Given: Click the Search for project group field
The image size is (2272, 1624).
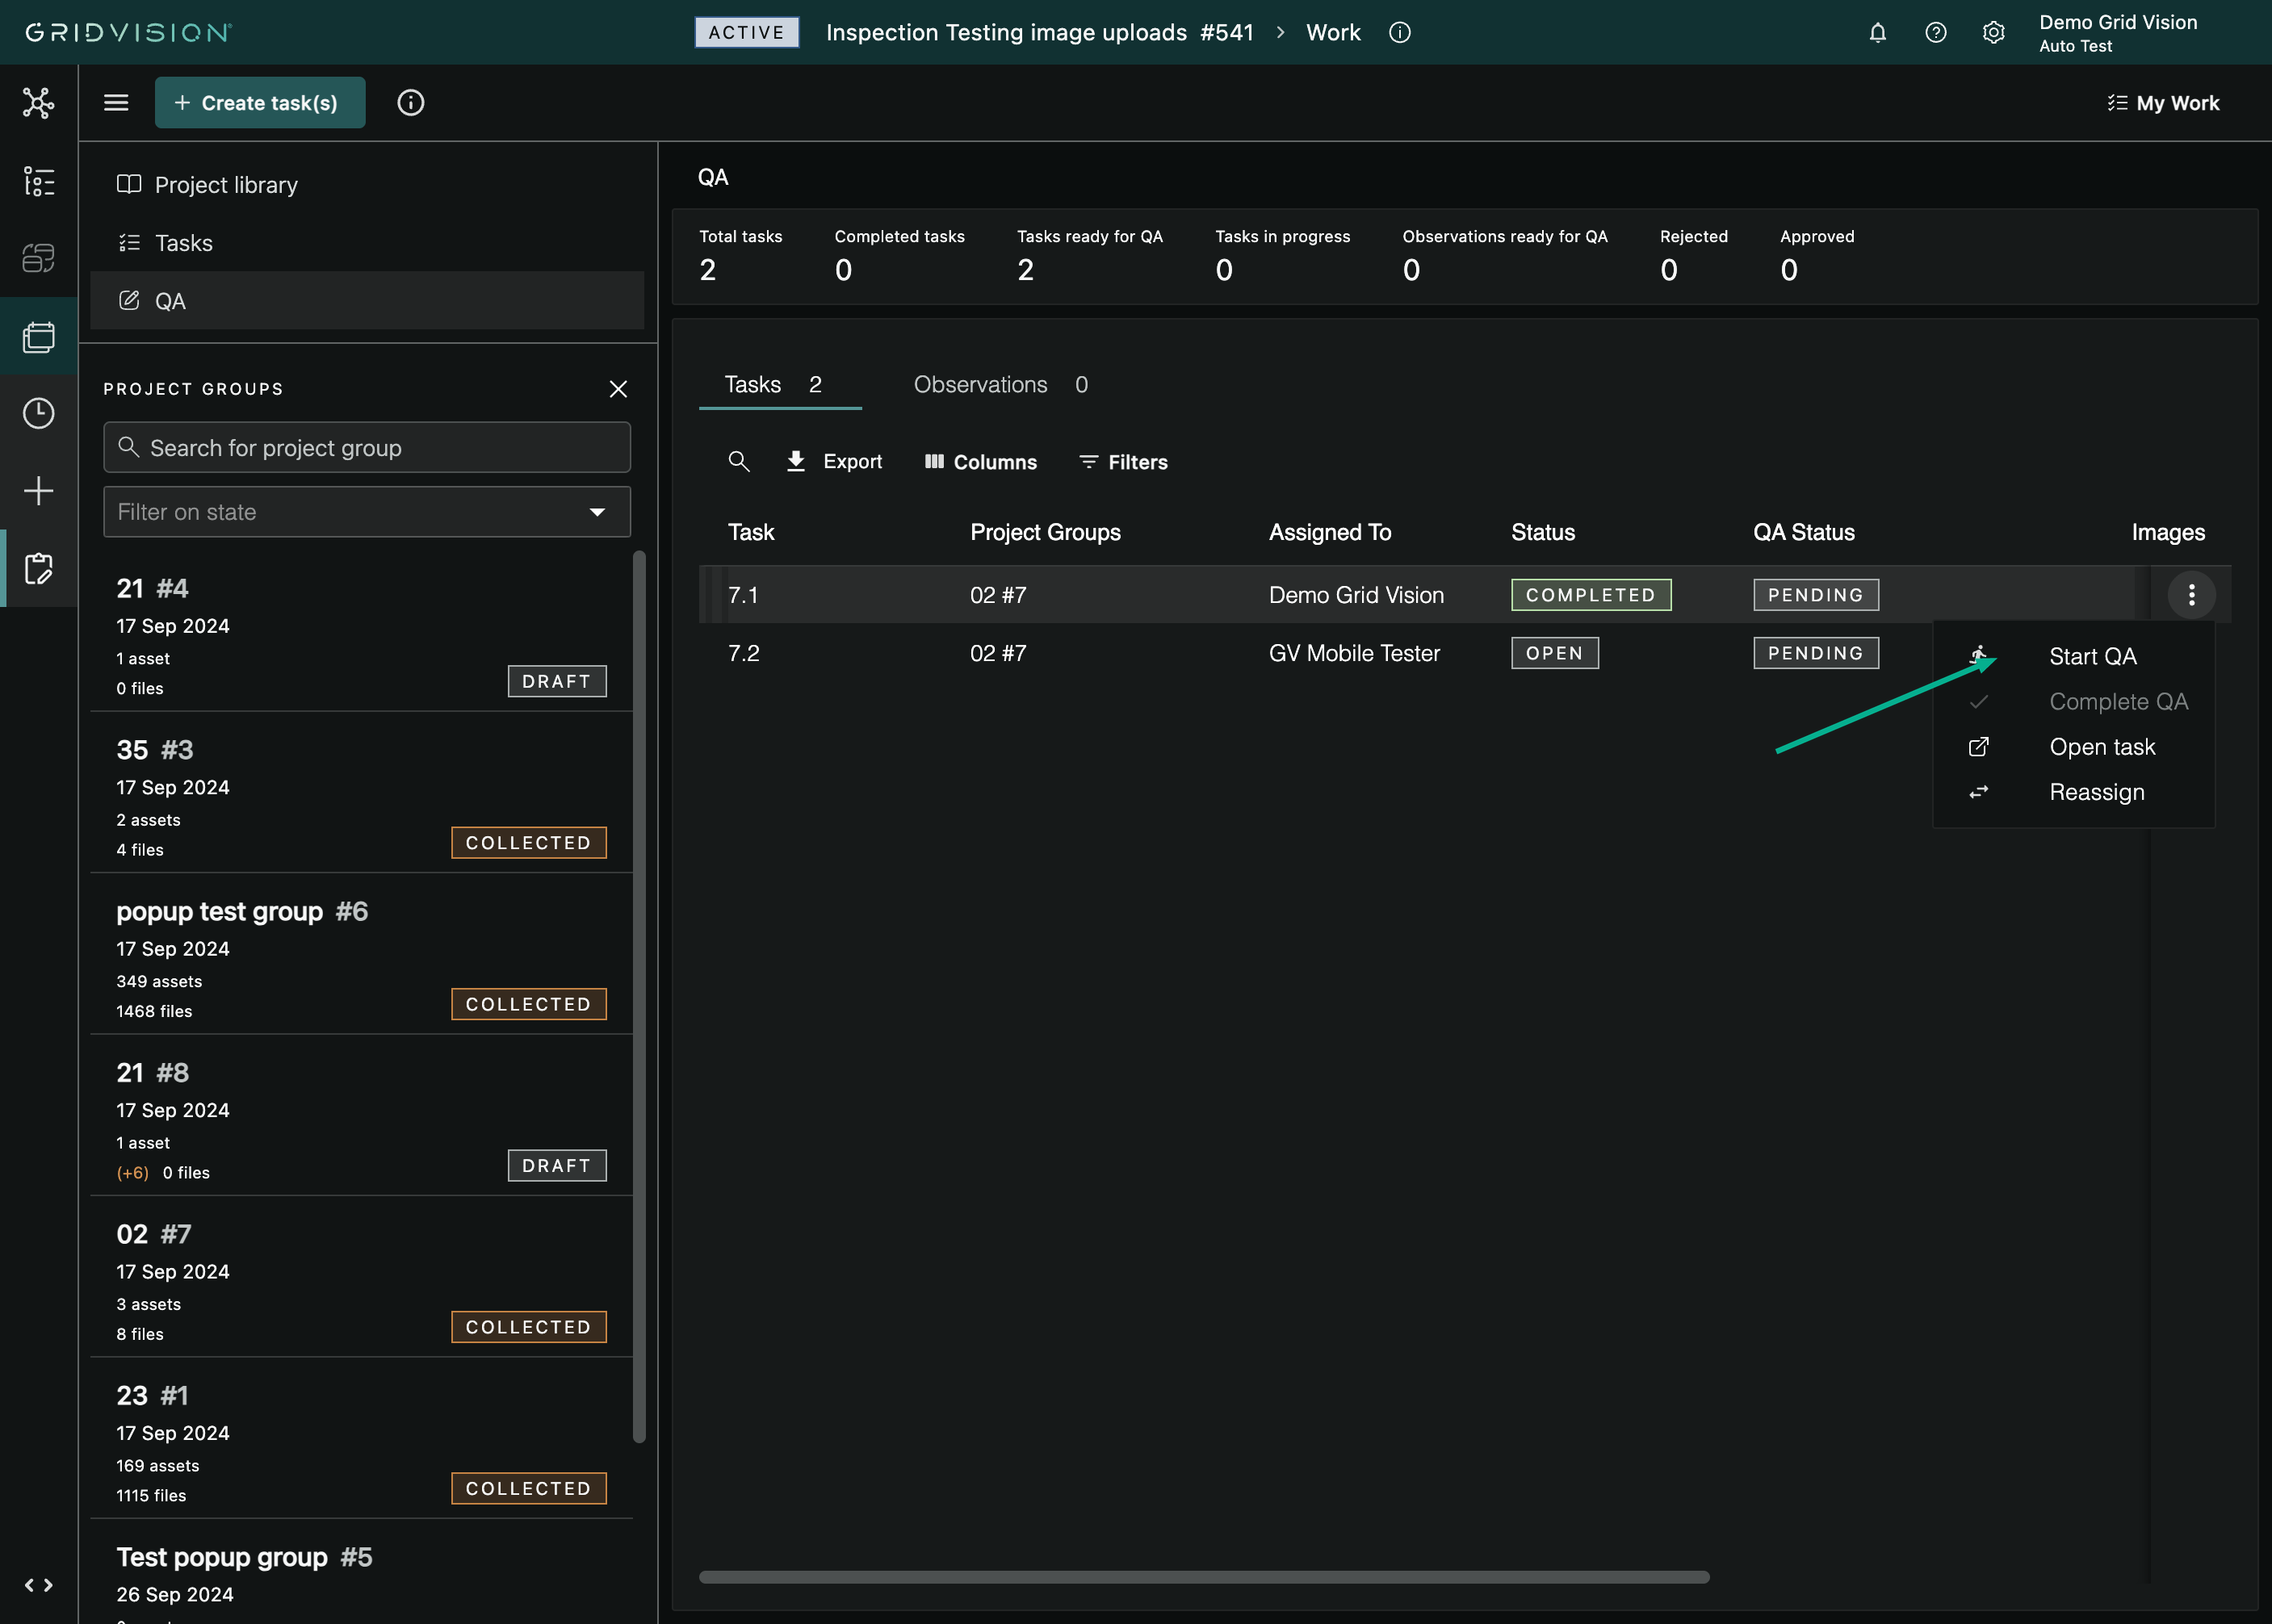Looking at the screenshot, I should click(x=367, y=447).
